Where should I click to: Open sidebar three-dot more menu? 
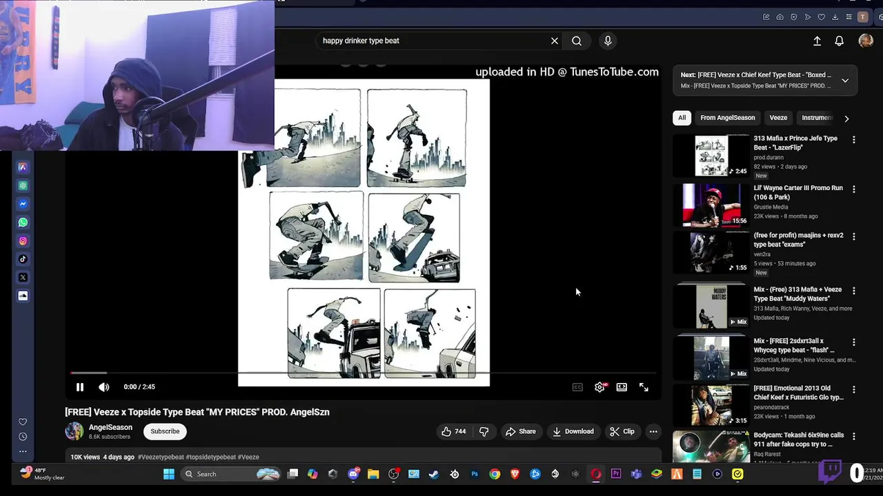click(x=23, y=452)
